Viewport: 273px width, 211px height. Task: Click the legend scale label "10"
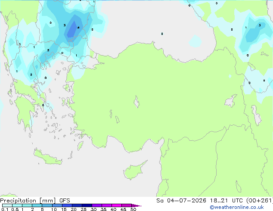[54, 209]
